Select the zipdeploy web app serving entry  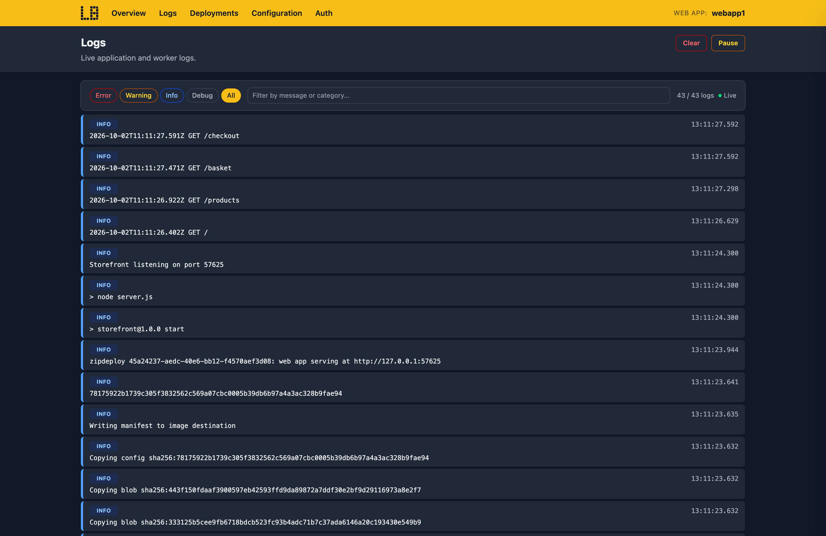click(x=413, y=355)
